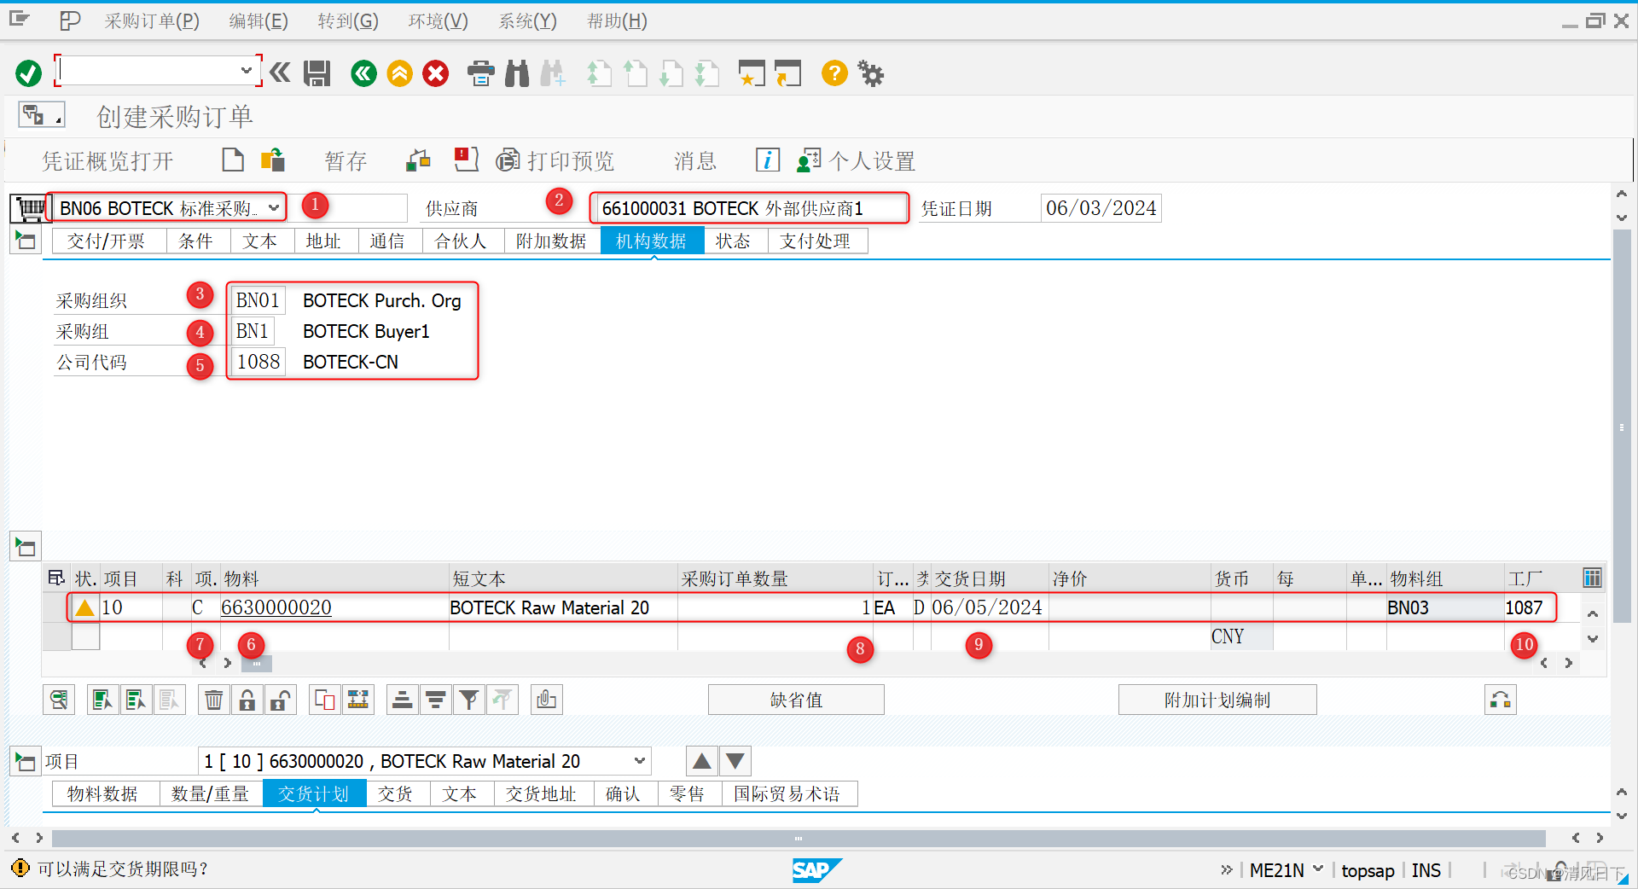This screenshot has height=889, width=1638.
Task: Click the red Cancel X icon
Action: click(436, 73)
